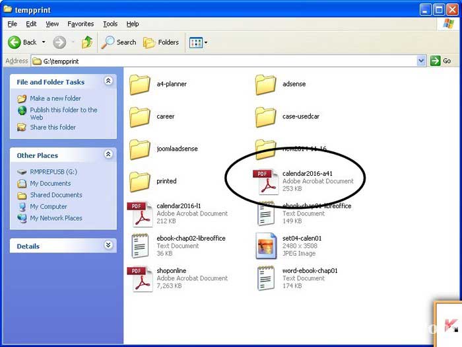Screen dimensions: 462x347
Task: Go up one folder level
Action: [87, 42]
